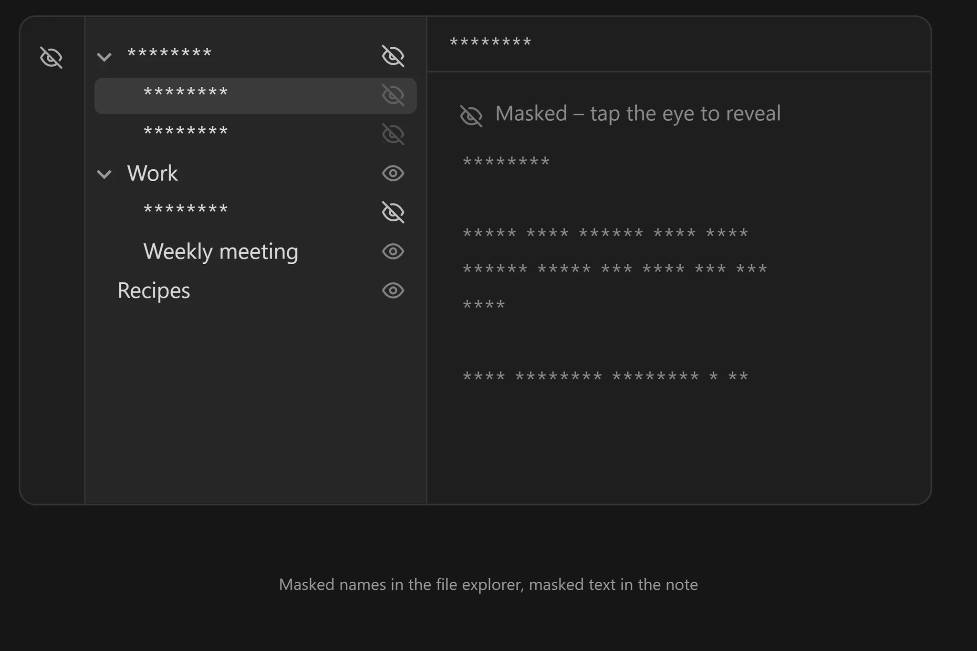Click the masked heading line in the note

(x=506, y=162)
